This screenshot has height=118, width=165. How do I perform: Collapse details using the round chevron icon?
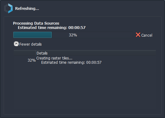coord(16,44)
